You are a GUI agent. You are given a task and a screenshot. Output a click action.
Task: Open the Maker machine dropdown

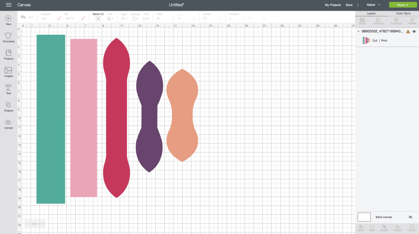[x=374, y=5]
